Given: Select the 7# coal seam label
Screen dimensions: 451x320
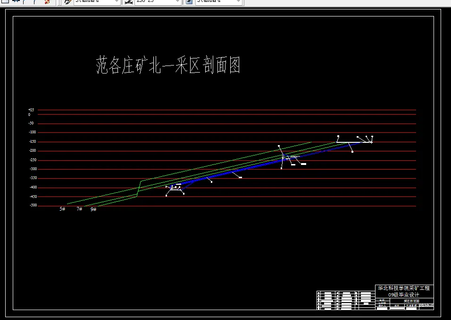Looking at the screenshot, I should [x=79, y=209].
